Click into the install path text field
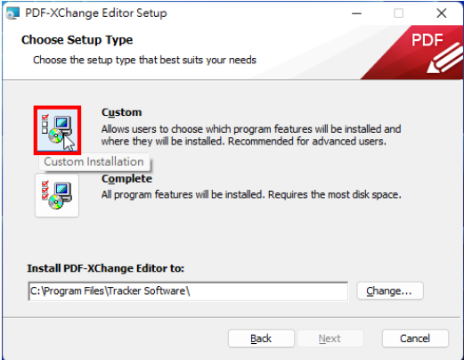This screenshot has height=360, width=464. click(x=188, y=291)
